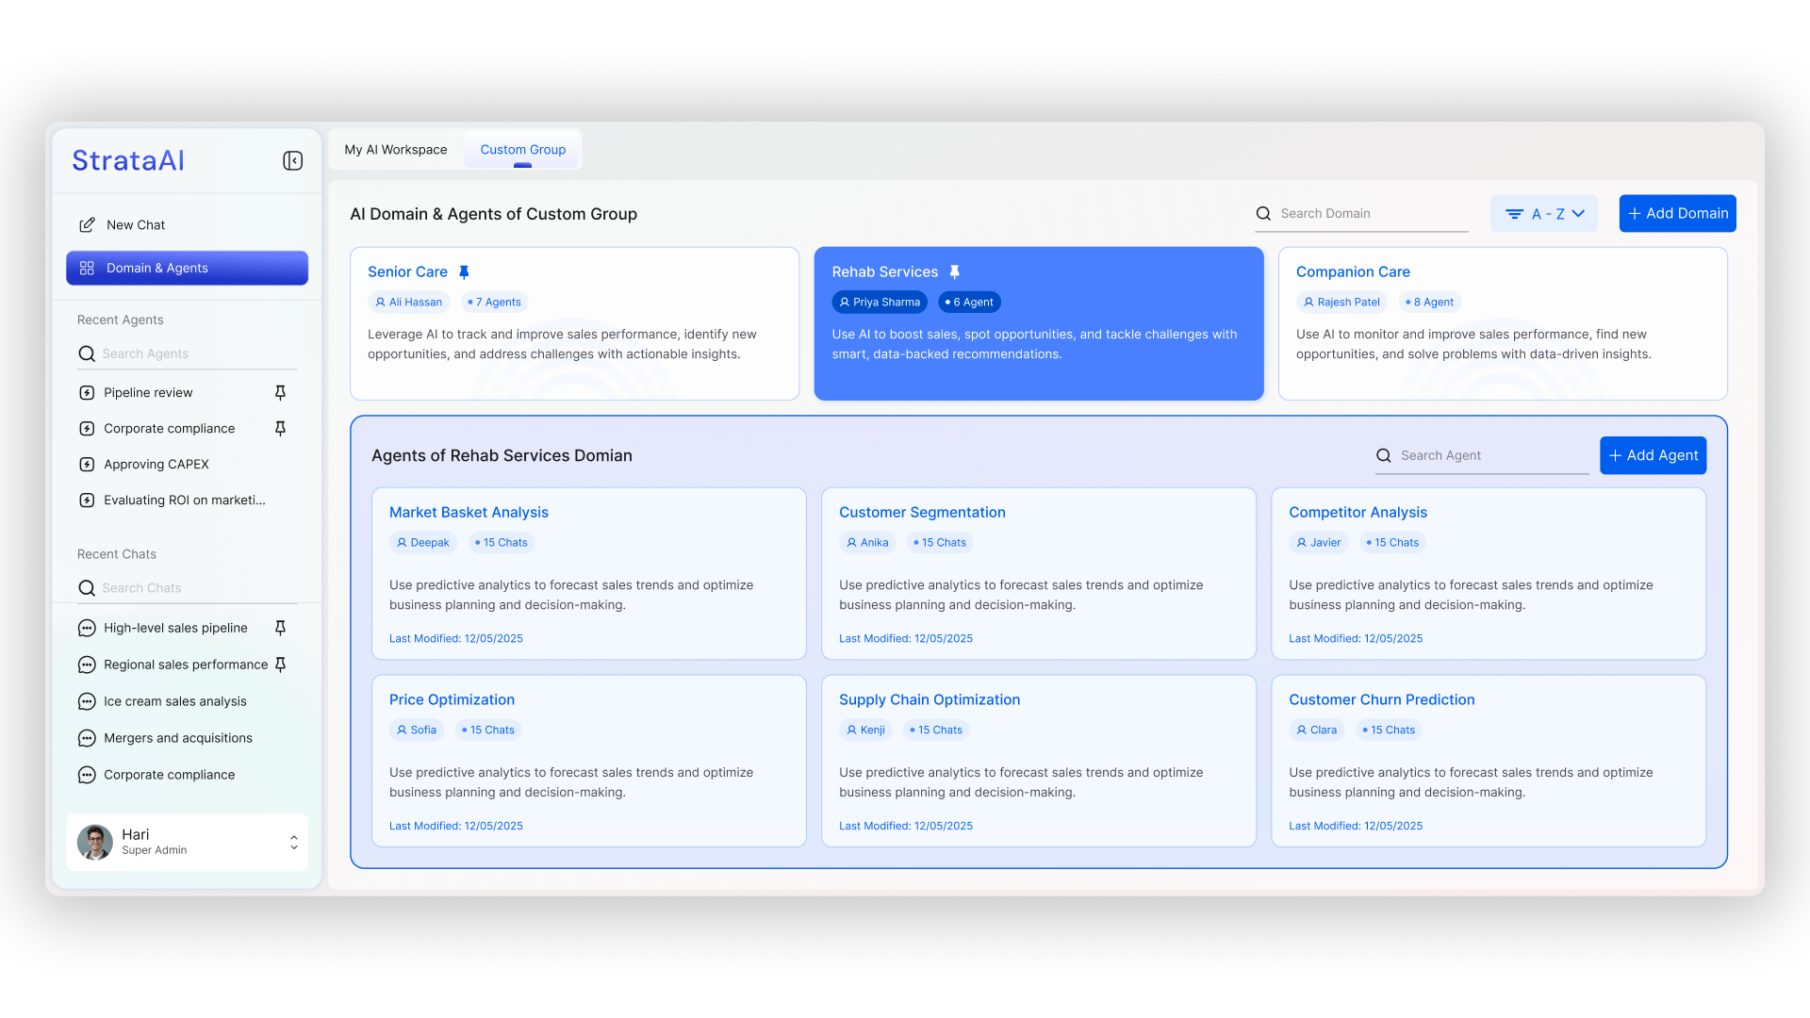The width and height of the screenshot is (1810, 1018).
Task: Select Domain & Agents menu item
Action: pyautogui.click(x=187, y=268)
